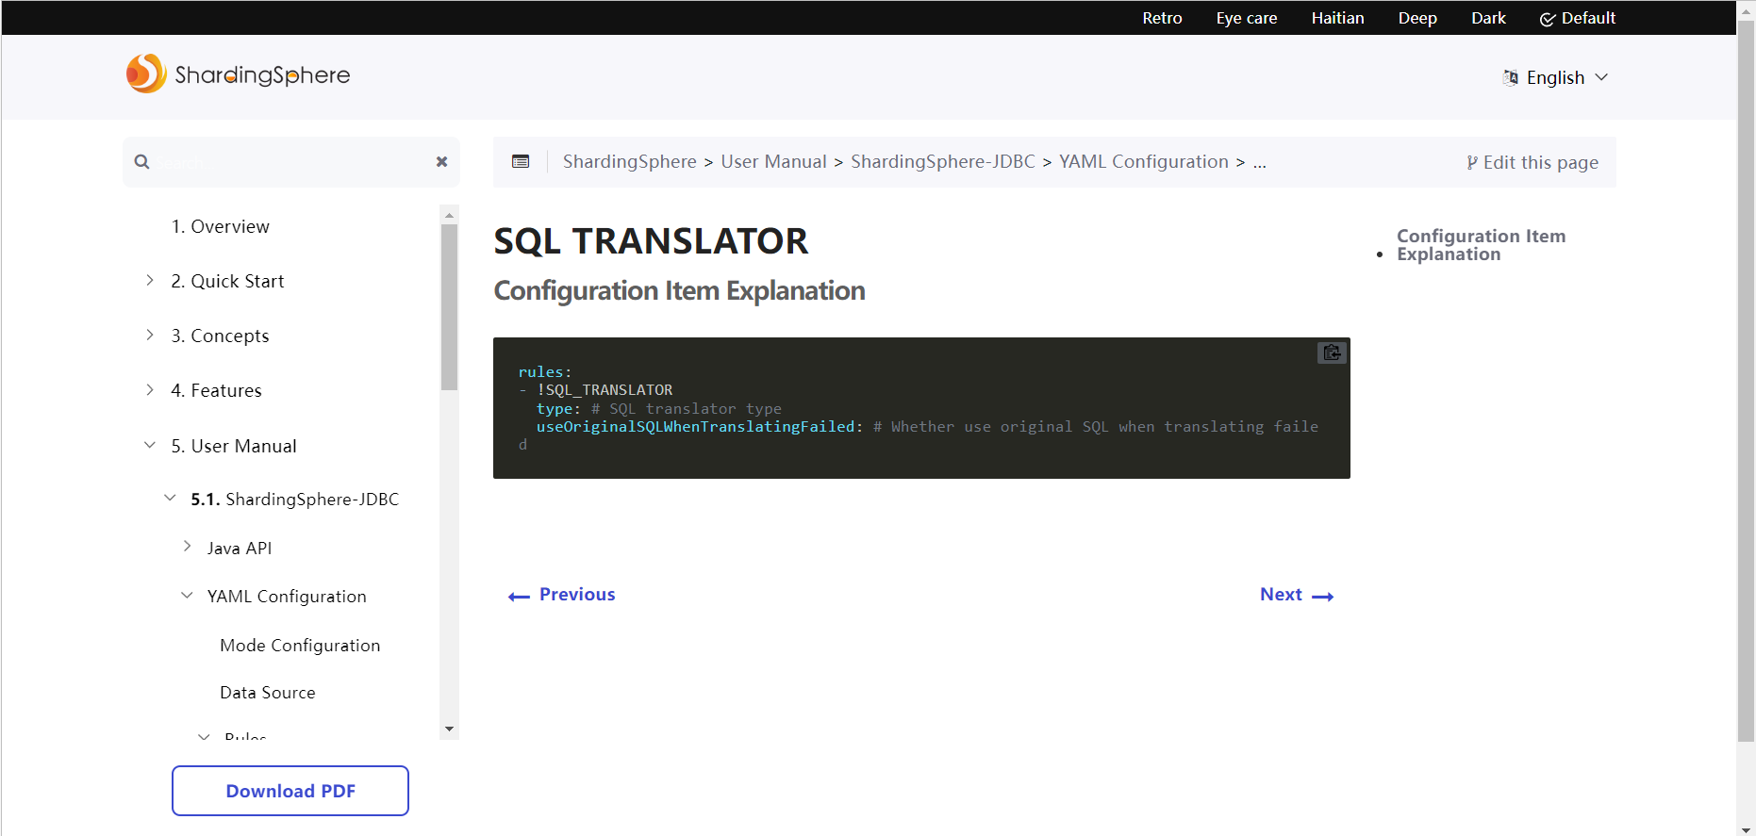Clear the search box with the X icon
The image size is (1756, 836).
tap(441, 162)
